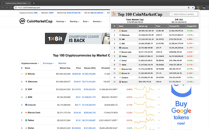
Task: Click Stellar price $0.085945 in popup
Action: click(160, 60)
